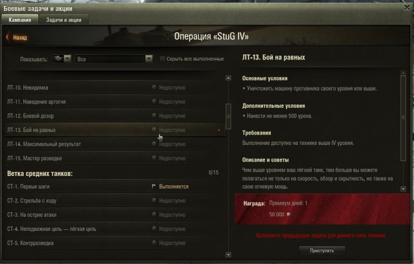Viewport: 414px width, 264px height.
Task: Click the task list scrollbar thumb
Action: point(228,116)
